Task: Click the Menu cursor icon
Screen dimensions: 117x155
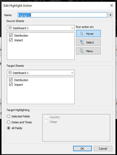Action: pyautogui.click(x=82, y=51)
